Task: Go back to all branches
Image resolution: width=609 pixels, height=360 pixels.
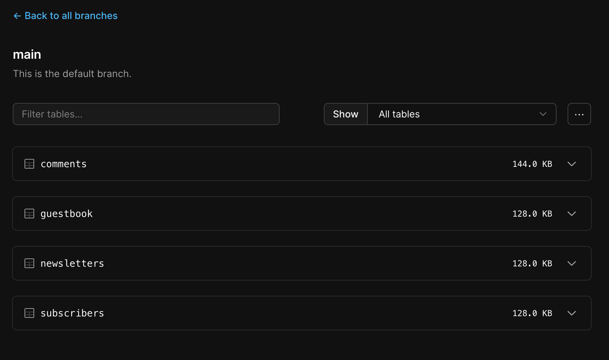Action: pyautogui.click(x=71, y=16)
